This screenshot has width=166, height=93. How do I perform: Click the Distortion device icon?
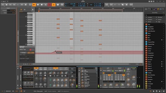pyautogui.click(x=146, y=71)
